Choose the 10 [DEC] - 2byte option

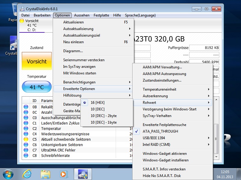(x=107, y=116)
